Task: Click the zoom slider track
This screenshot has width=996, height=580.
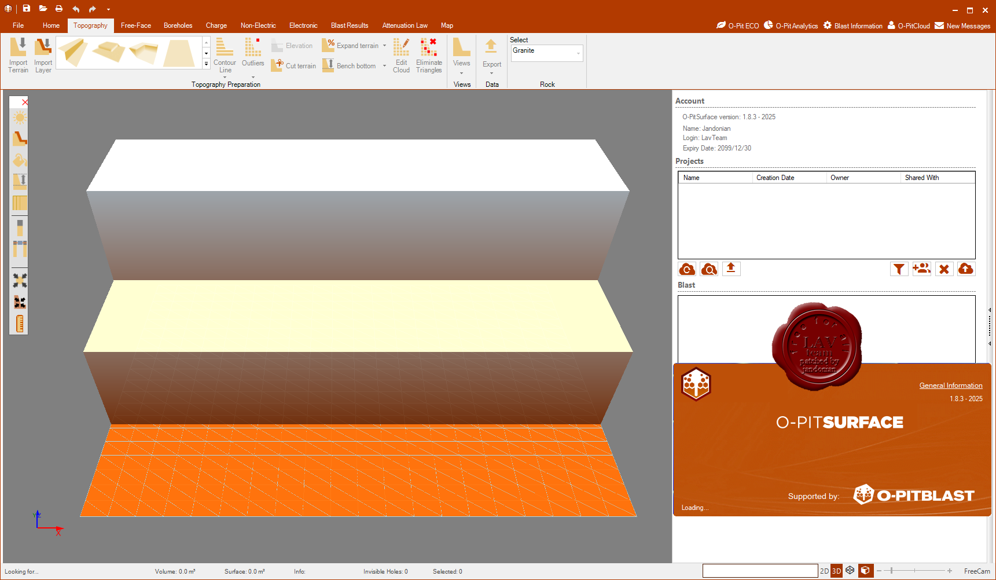Action: [914, 571]
